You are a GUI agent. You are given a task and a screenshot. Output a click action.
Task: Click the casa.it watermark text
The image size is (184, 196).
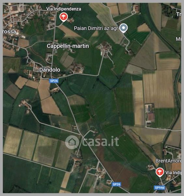100,141
